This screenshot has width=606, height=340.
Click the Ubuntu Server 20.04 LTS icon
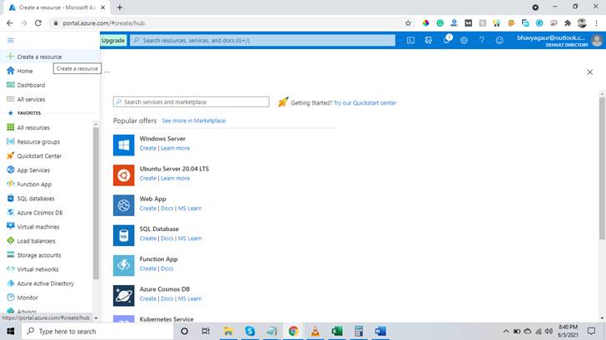[x=124, y=175]
